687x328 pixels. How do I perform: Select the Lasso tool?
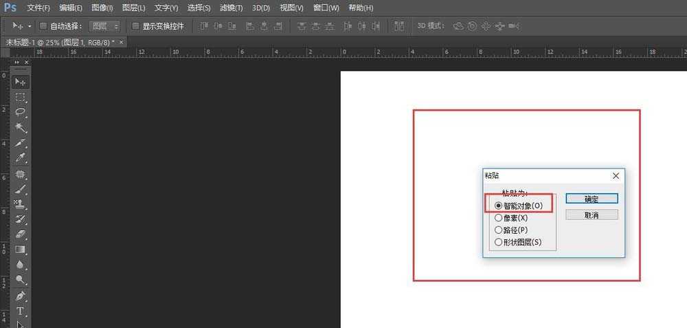coord(21,112)
